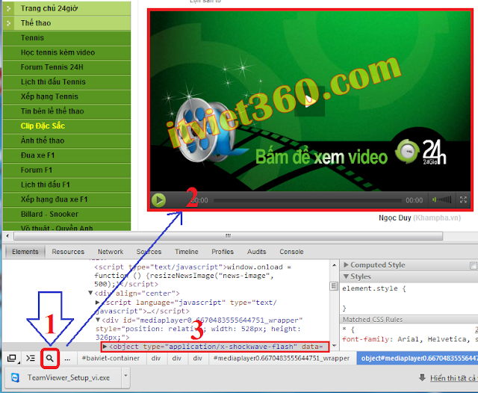The height and width of the screenshot is (393, 478).
Task: Open 'Trang chủ 24giờ' menu item
Action: (x=66, y=8)
